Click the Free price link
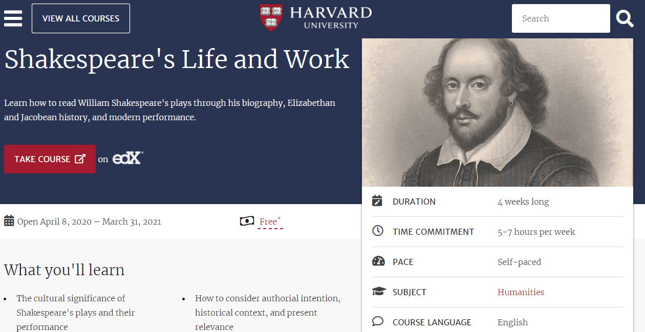 (x=270, y=222)
